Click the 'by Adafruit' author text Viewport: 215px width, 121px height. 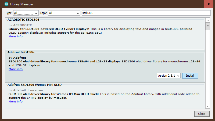point(17,58)
